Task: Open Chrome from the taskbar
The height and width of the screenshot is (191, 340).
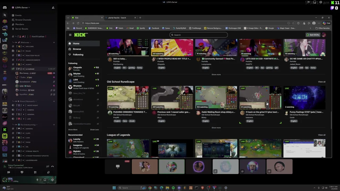Action: 150,188
